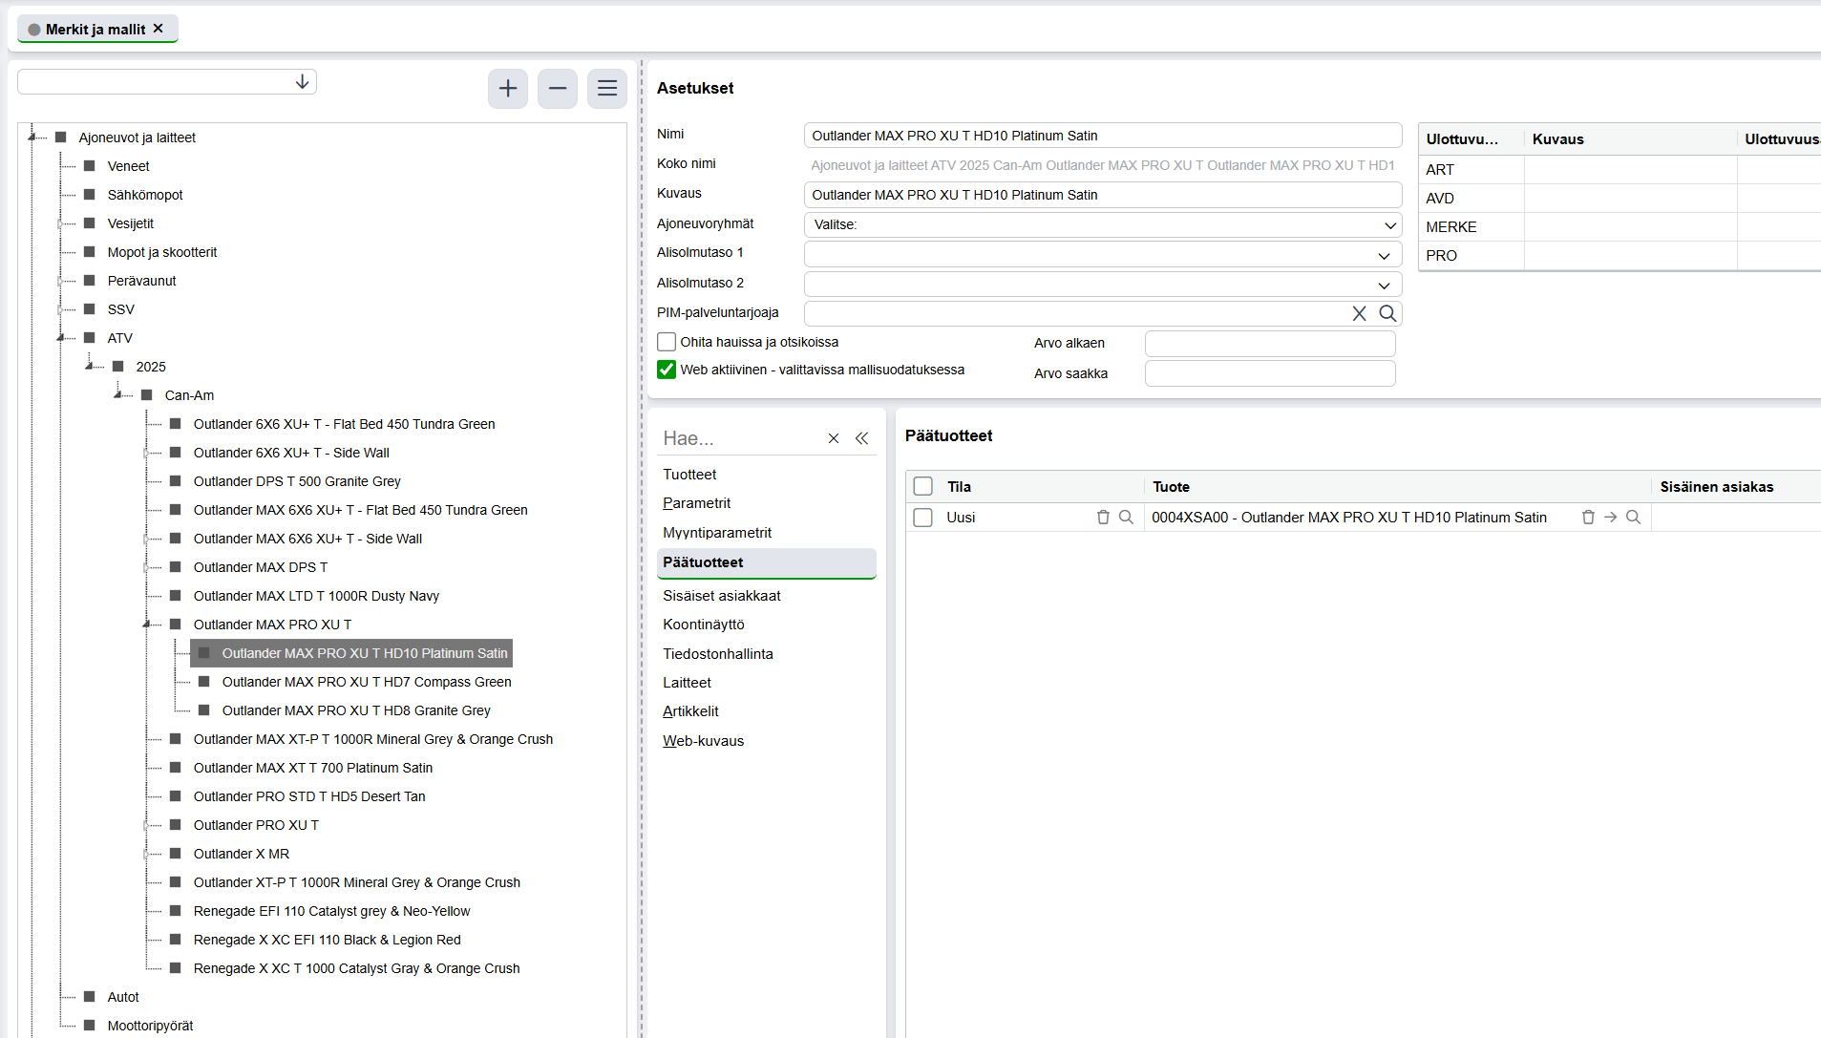Click the MERKE dimension row

(x=1620, y=227)
